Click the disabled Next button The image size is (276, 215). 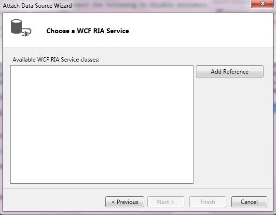pyautogui.click(x=166, y=202)
